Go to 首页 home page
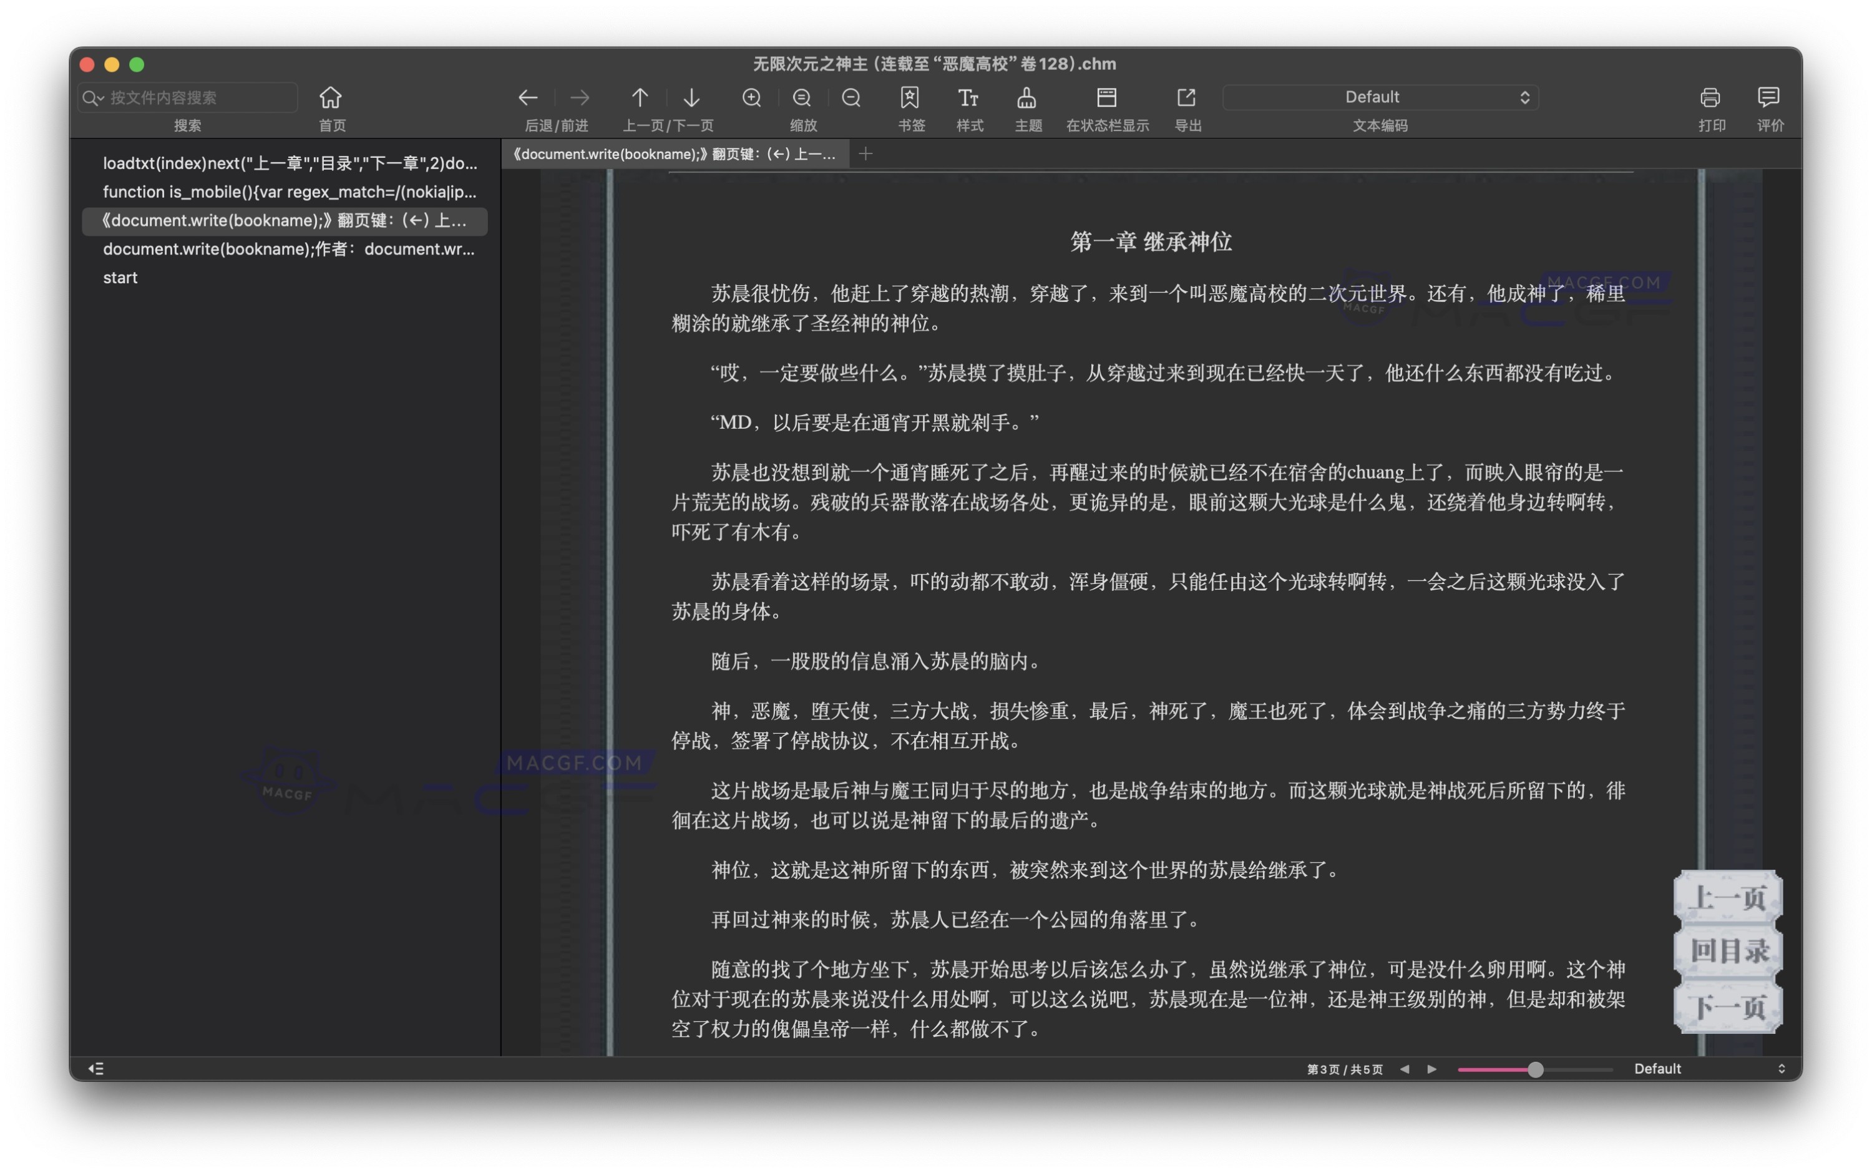The width and height of the screenshot is (1872, 1173). [331, 98]
